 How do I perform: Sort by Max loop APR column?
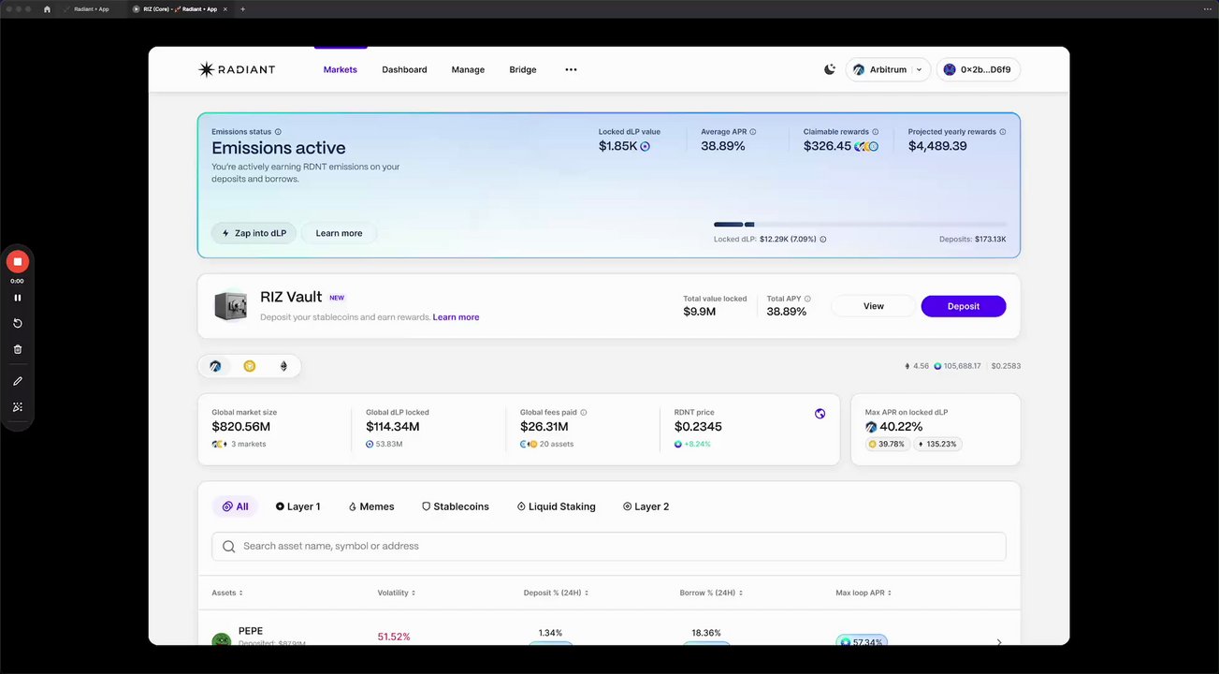click(x=864, y=593)
